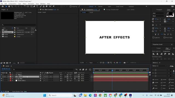Image resolution: width=175 pixels, height=98 pixels.
Task: Open the Arial font family dropdown
Action: (159, 13)
